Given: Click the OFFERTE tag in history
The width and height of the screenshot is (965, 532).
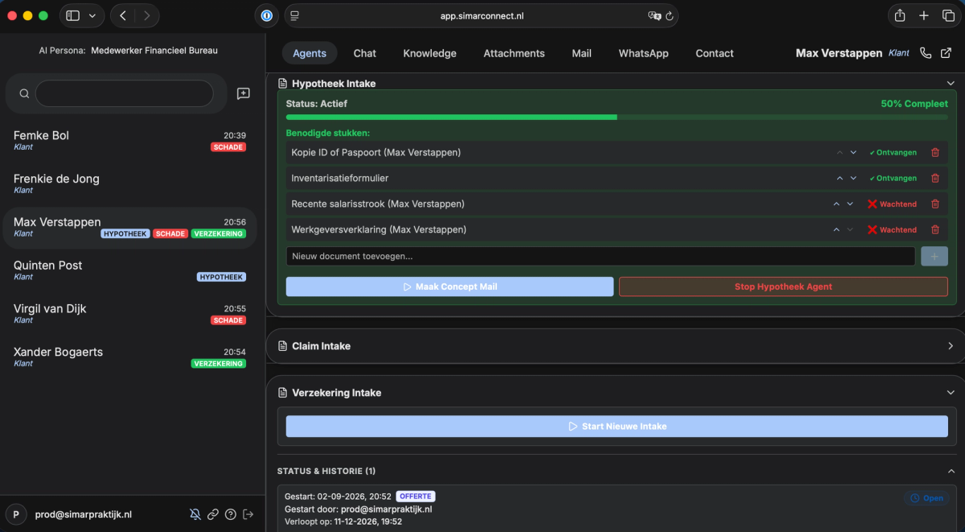Looking at the screenshot, I should coord(416,497).
